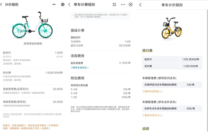Select the 10元/单 fee cell

pyautogui.click(x=191, y=109)
